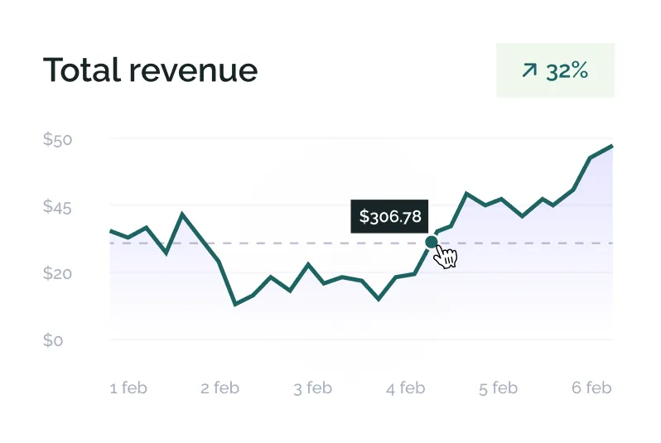
Task: Click the highlighted data point marker
Action: 431,242
